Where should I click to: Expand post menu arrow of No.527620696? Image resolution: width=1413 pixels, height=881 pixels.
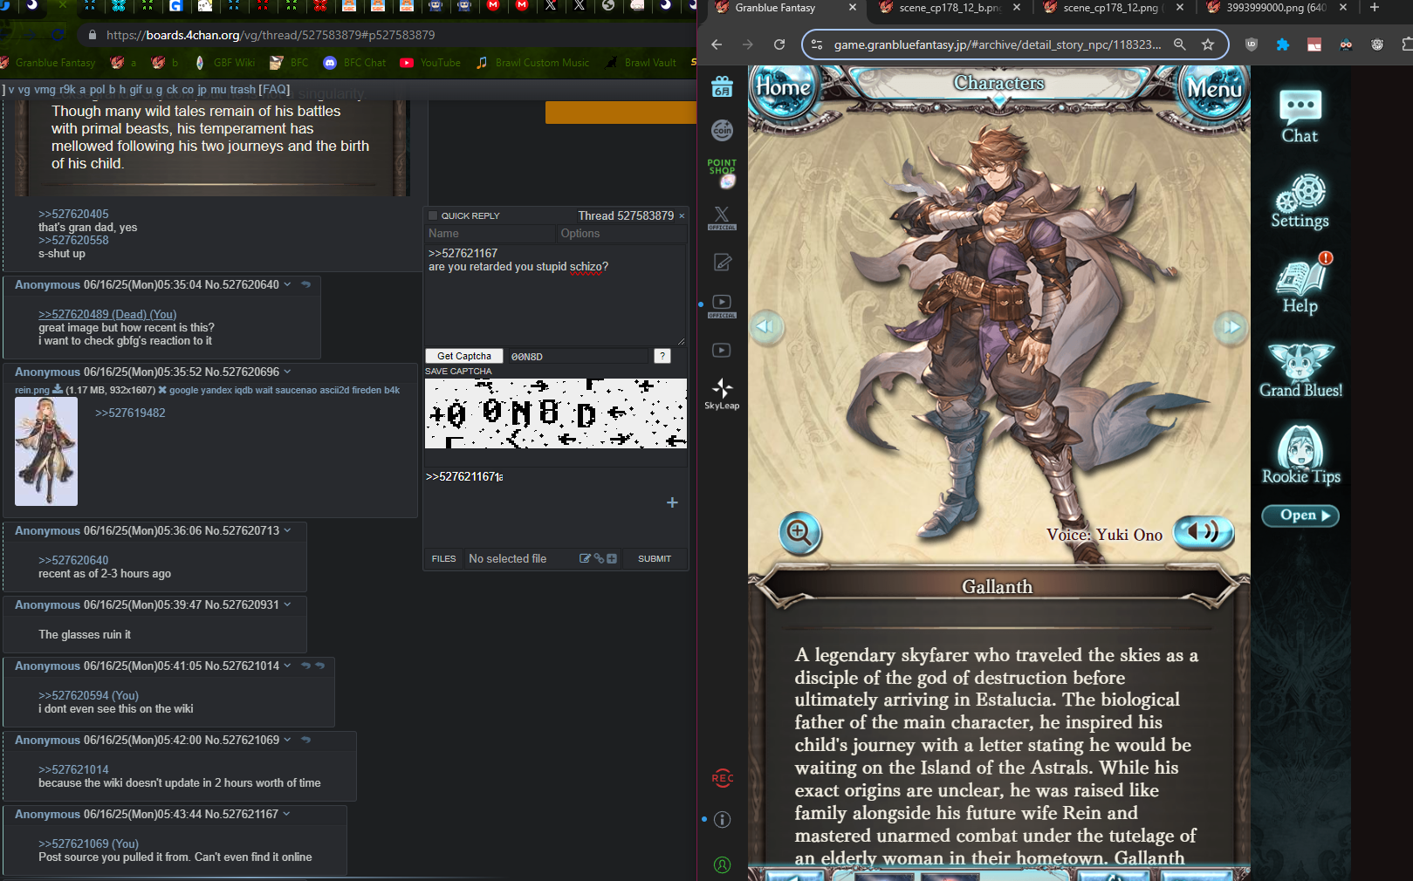(x=287, y=372)
